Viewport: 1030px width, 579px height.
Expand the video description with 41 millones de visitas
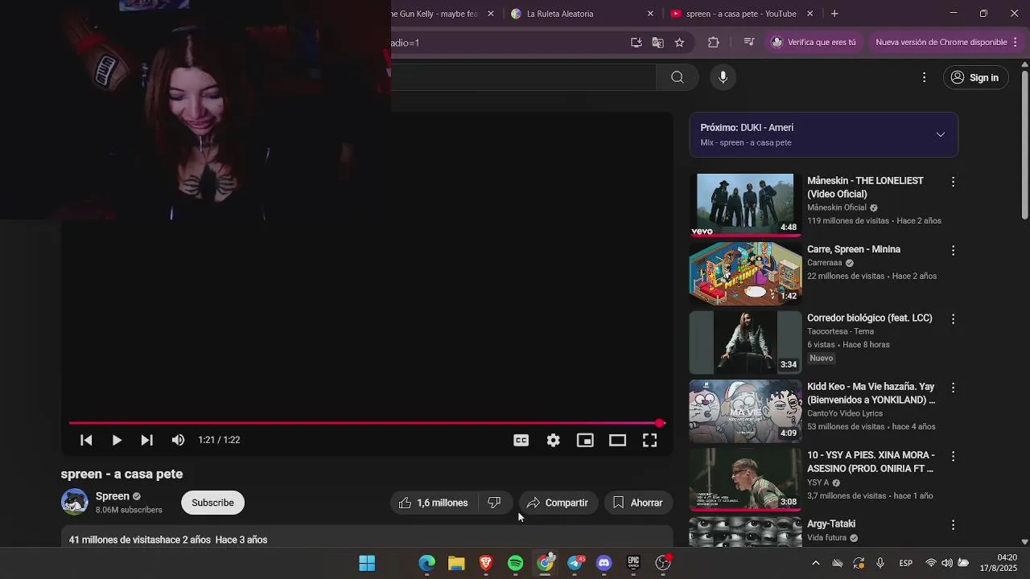(367, 538)
